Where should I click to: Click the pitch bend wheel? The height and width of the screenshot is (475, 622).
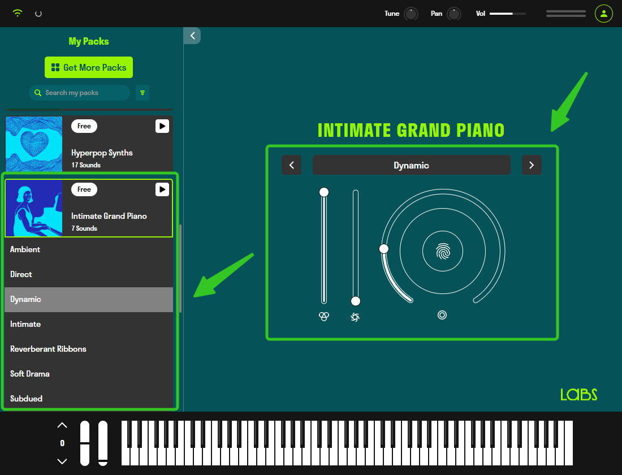click(x=85, y=443)
